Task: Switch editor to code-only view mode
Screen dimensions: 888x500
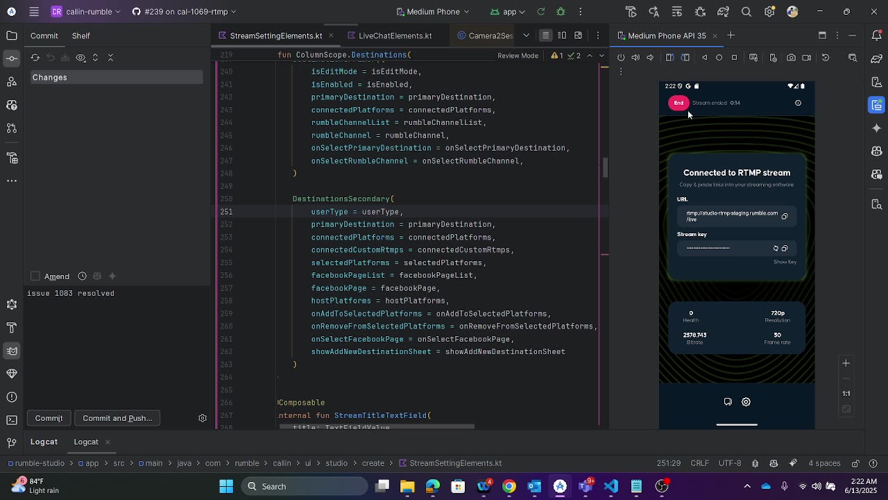Action: click(x=546, y=35)
